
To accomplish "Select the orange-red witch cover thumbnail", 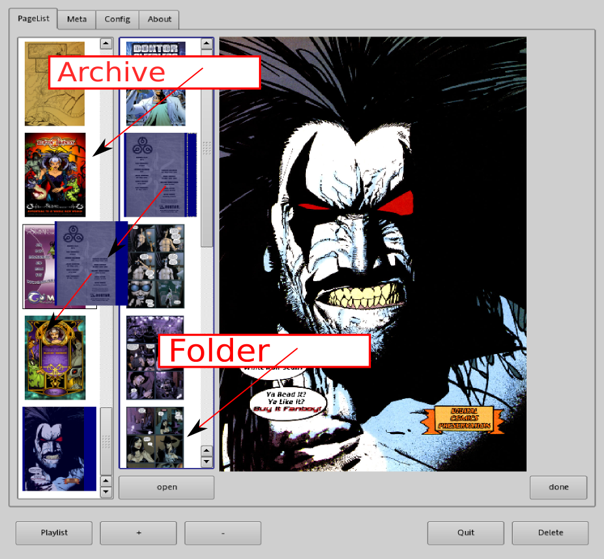I will [55, 175].
